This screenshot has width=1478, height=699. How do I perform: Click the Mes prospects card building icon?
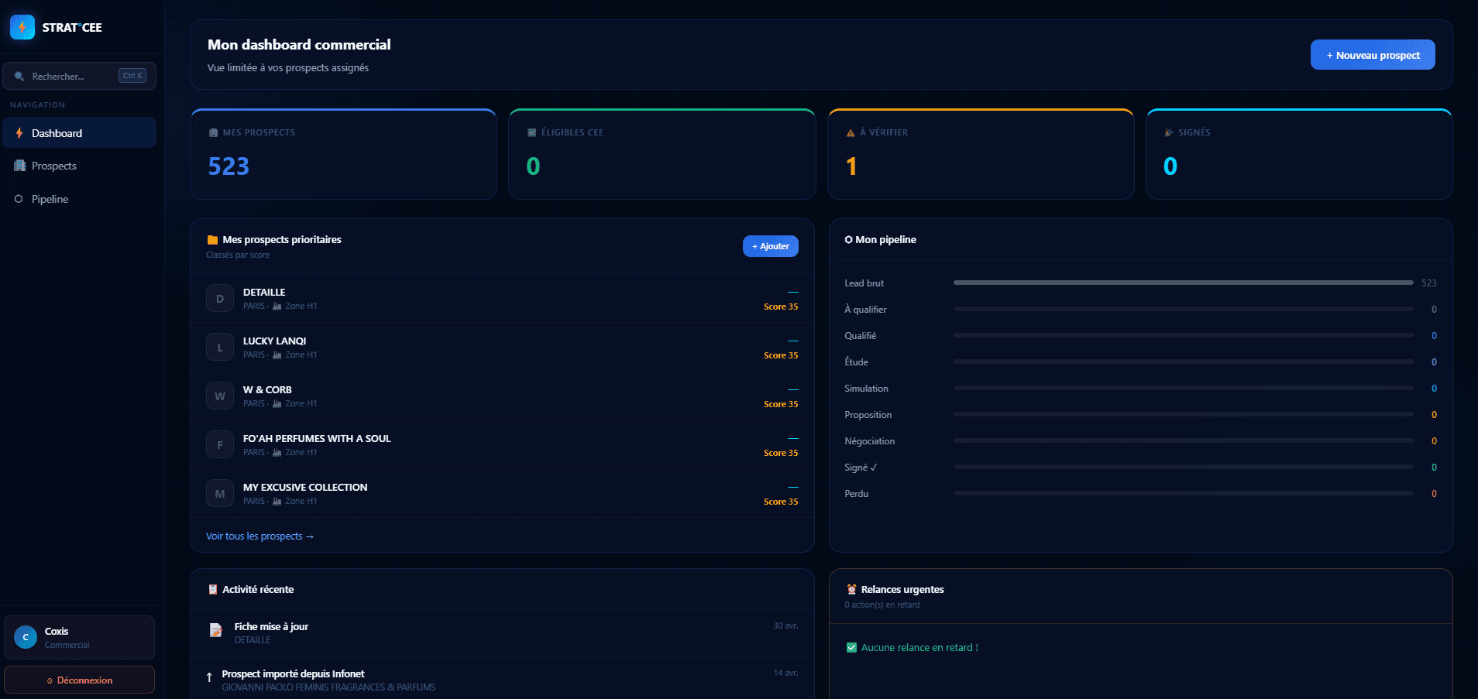coord(213,133)
